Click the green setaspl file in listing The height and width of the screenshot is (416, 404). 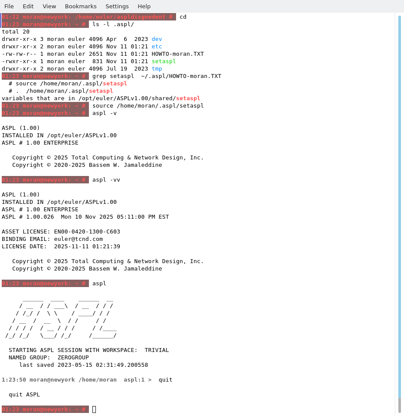click(x=164, y=61)
